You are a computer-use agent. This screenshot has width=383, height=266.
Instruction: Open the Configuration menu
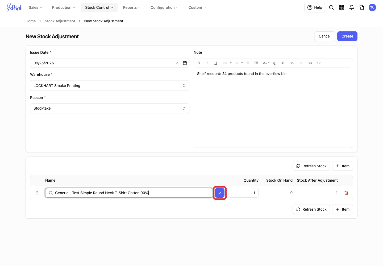pyautogui.click(x=164, y=7)
